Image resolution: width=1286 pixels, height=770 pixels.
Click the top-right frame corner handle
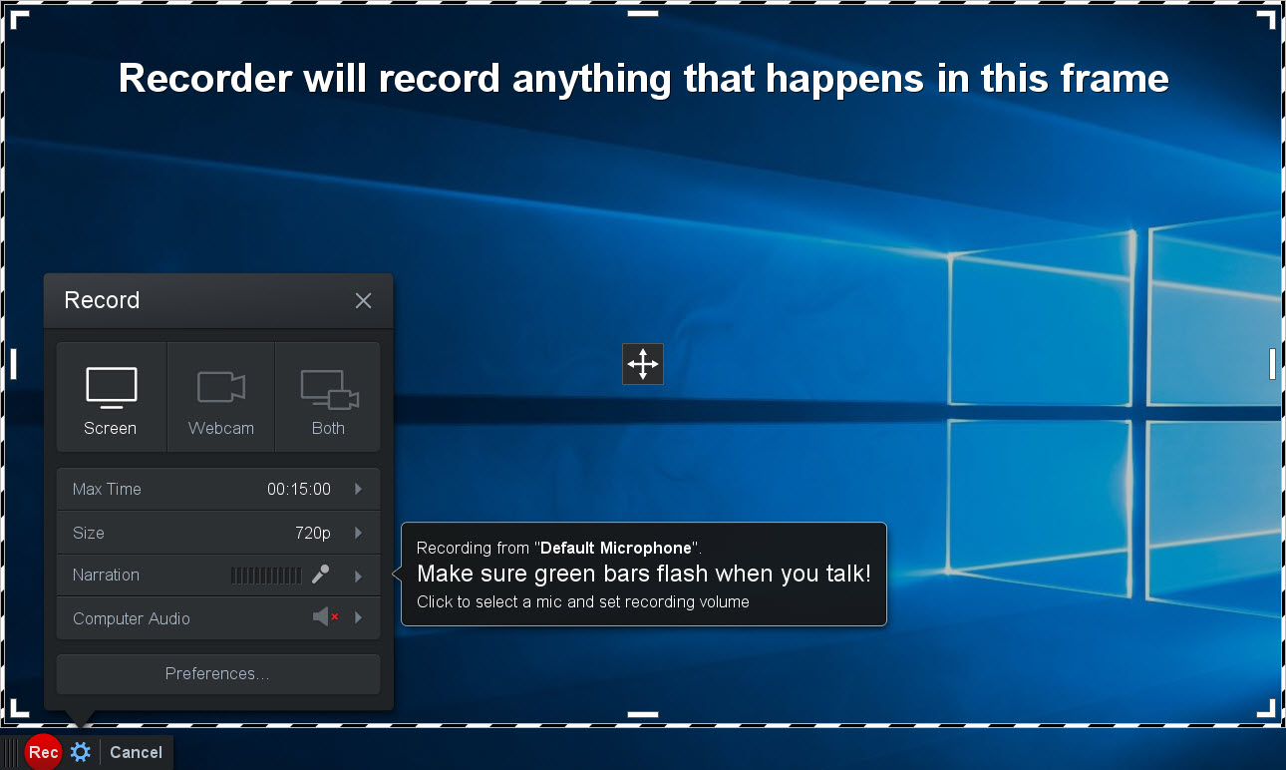(1266, 19)
